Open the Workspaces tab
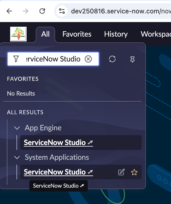171x204 pixels. point(156,34)
